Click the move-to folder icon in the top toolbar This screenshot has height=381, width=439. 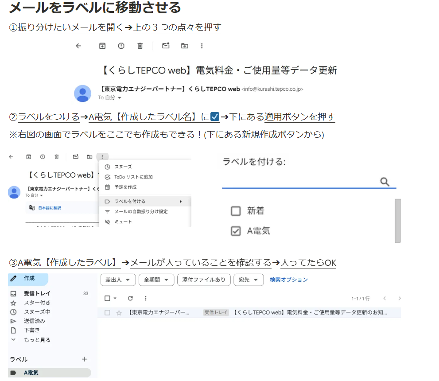point(184,46)
